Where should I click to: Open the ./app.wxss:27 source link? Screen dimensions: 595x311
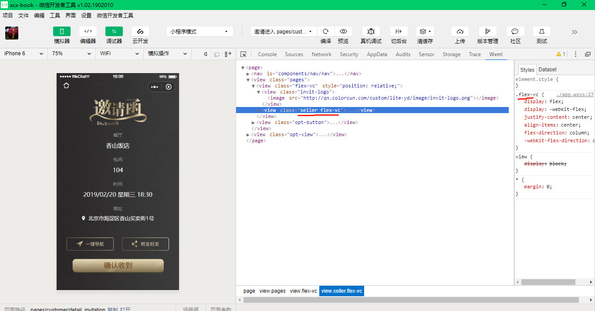[x=575, y=94]
